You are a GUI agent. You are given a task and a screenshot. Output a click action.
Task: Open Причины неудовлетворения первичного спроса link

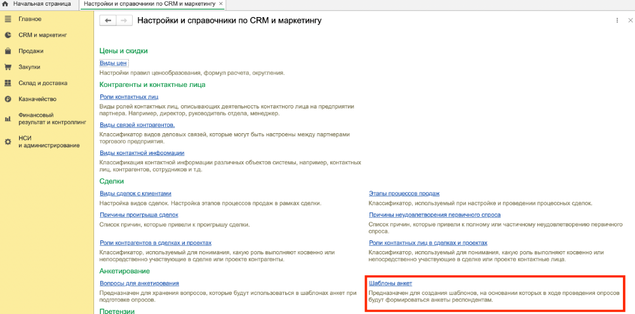pos(434,215)
